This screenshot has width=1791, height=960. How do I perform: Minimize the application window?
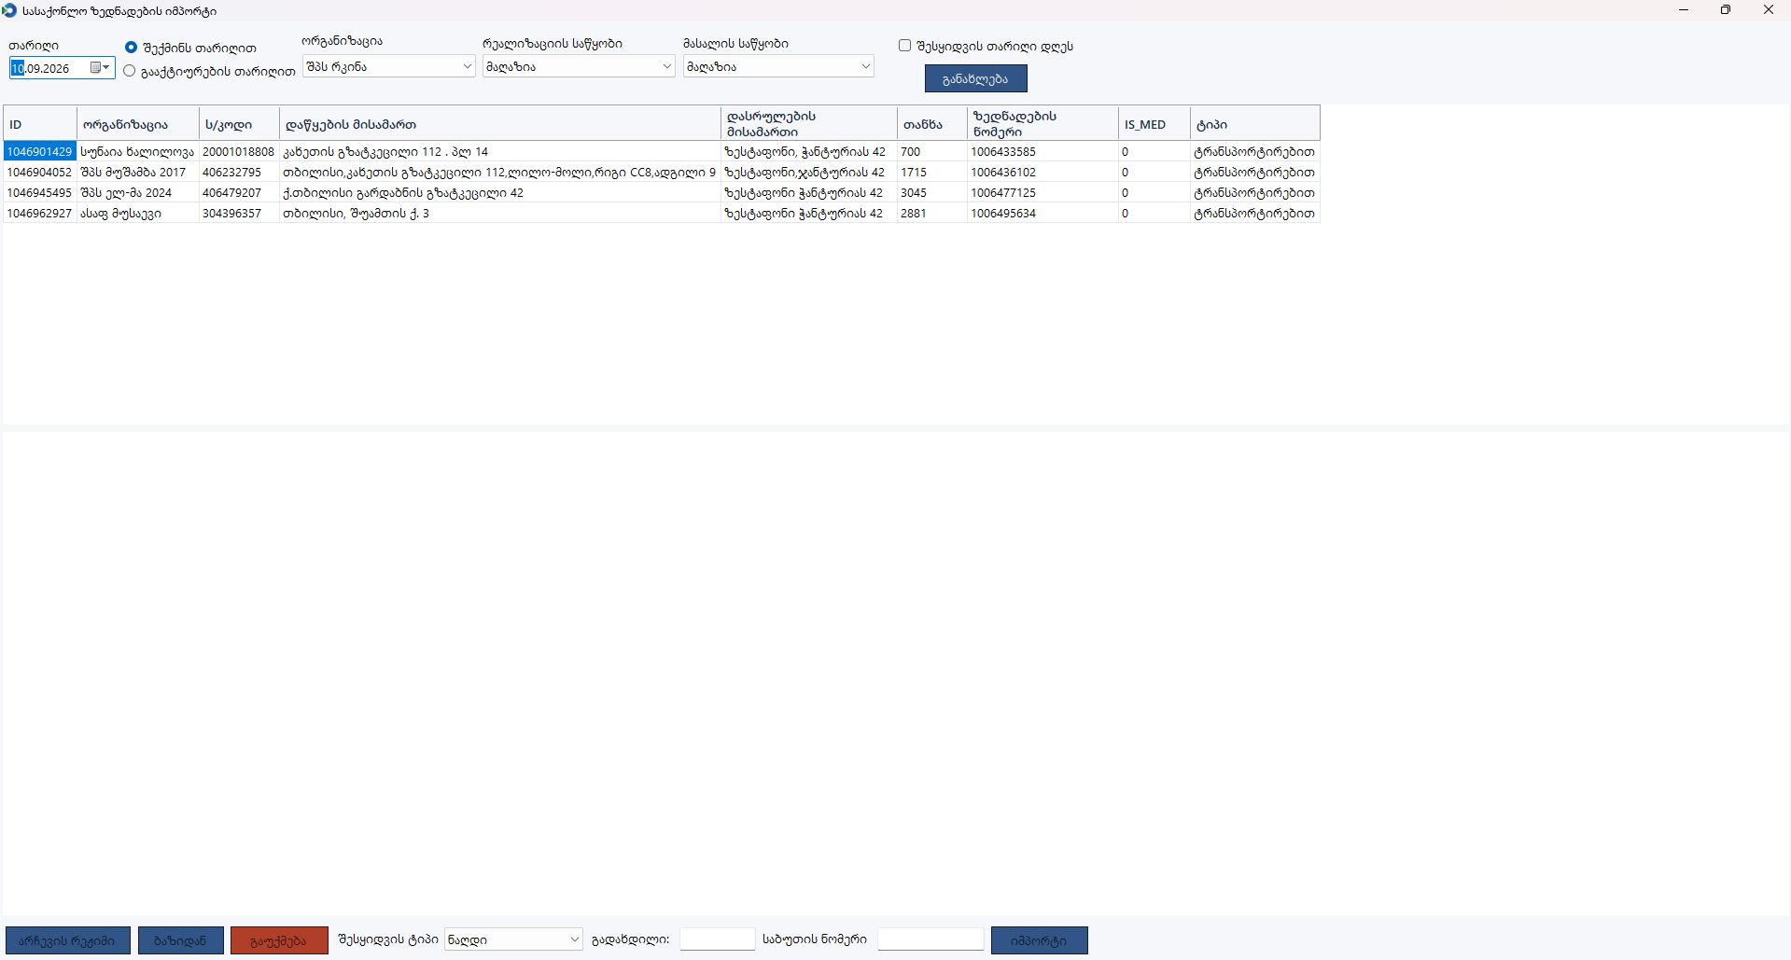pos(1684,10)
